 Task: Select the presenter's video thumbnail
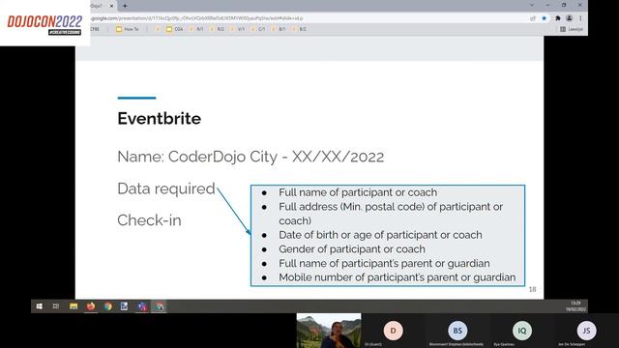coord(329,331)
